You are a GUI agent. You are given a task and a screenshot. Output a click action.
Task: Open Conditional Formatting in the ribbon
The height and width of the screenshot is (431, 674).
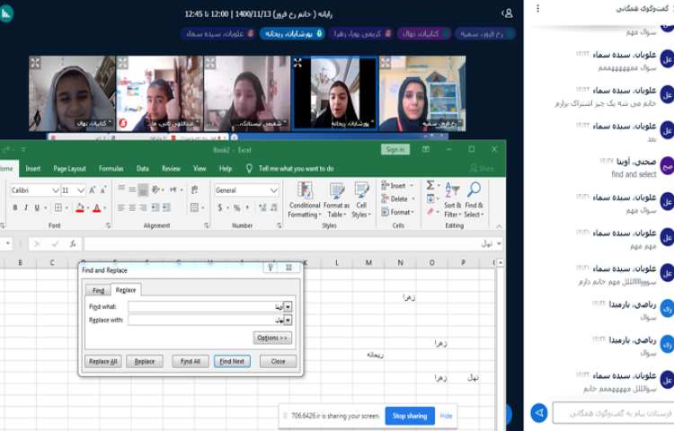coord(305,198)
